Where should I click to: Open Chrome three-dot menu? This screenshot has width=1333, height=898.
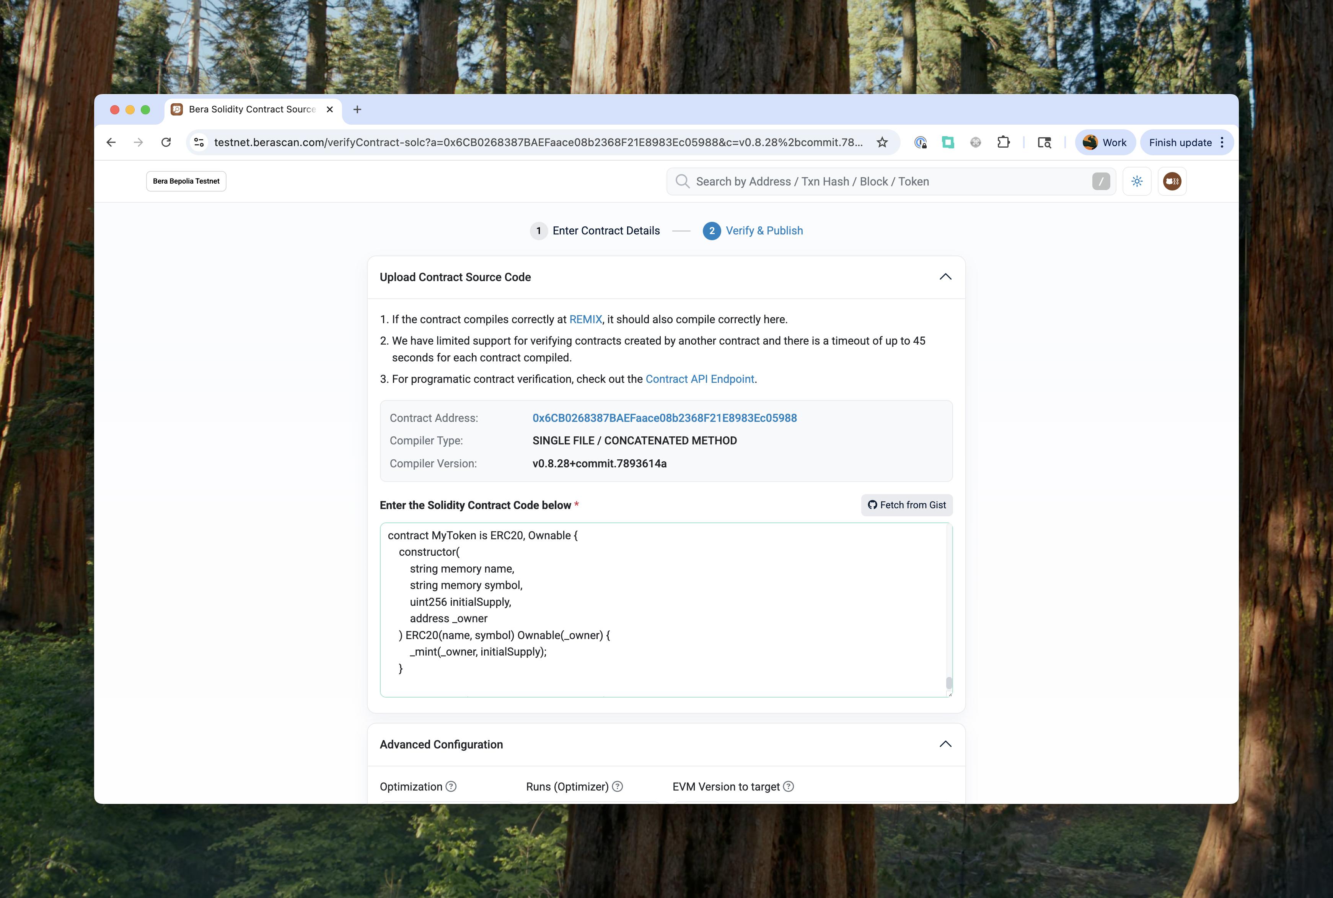tap(1222, 143)
